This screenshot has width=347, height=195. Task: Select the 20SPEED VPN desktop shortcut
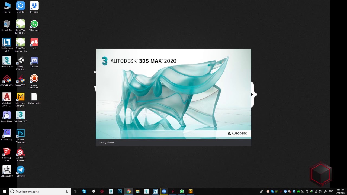click(x=7, y=80)
